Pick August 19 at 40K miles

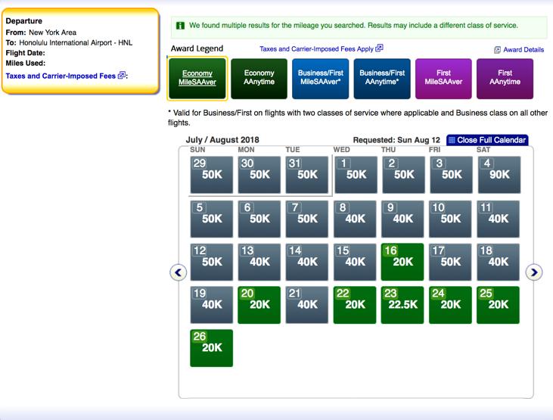click(x=212, y=305)
